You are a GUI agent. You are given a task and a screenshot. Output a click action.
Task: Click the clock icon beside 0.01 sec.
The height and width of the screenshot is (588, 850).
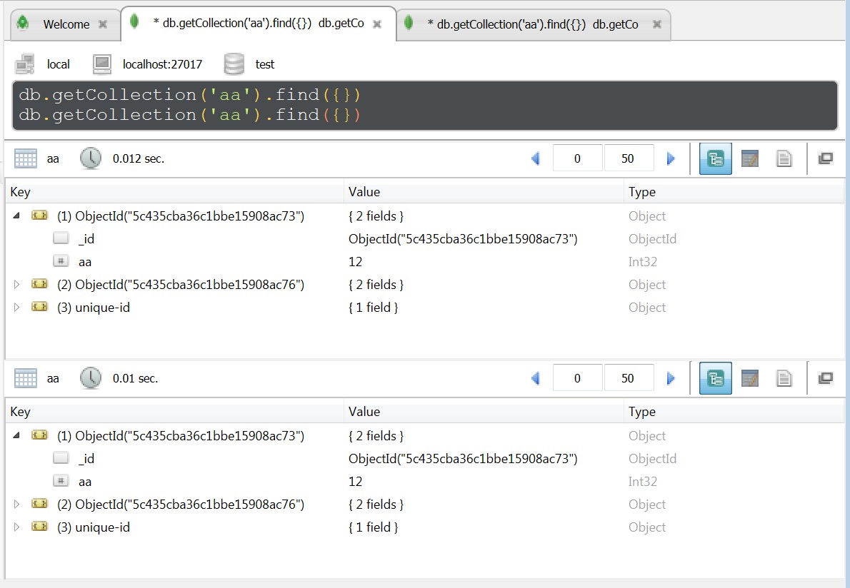pos(91,378)
